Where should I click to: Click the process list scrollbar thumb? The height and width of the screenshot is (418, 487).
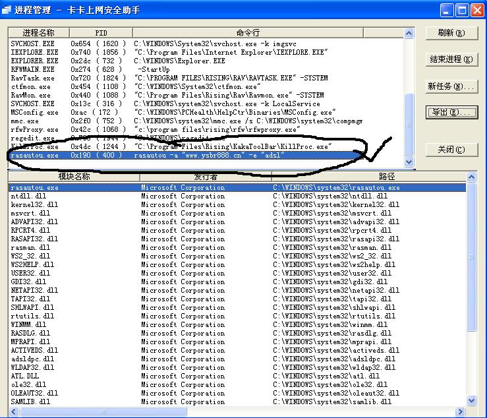(409, 125)
